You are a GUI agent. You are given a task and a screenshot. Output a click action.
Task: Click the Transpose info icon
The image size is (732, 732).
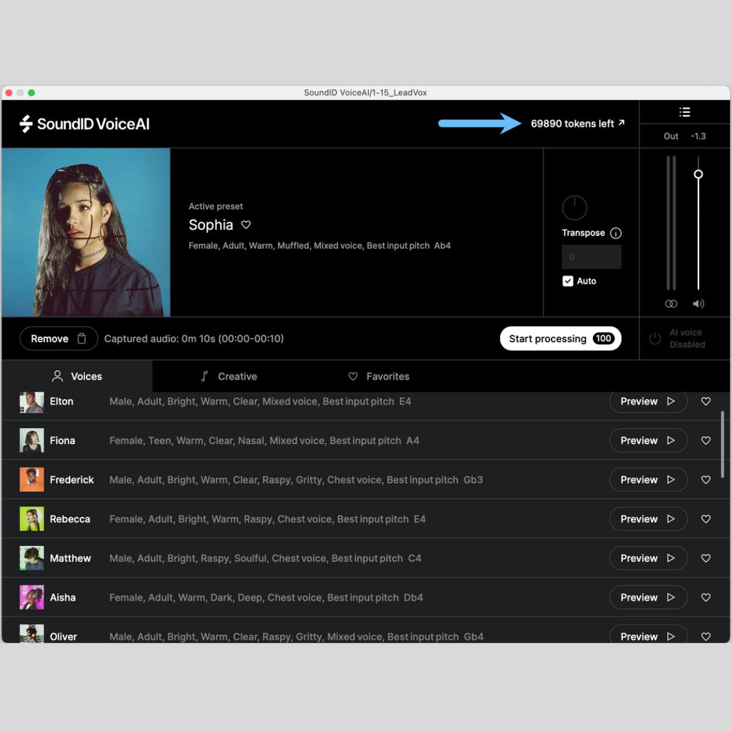[616, 233]
